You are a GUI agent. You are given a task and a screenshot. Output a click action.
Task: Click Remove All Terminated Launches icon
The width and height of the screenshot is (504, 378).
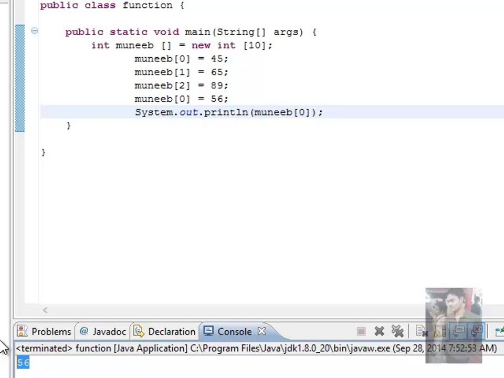[397, 331]
